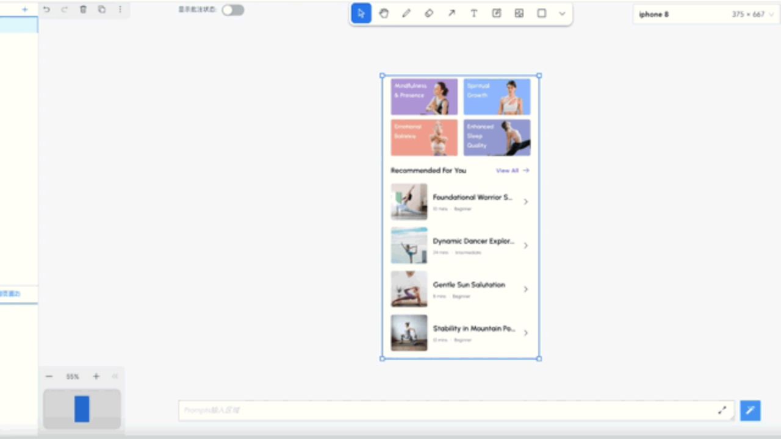Click the blue generate magic button
Screen dimensions: 781x439
(750, 410)
